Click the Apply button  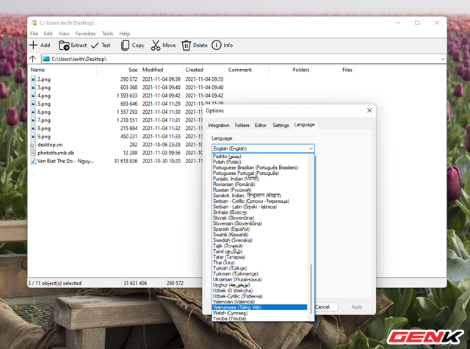[357, 307]
